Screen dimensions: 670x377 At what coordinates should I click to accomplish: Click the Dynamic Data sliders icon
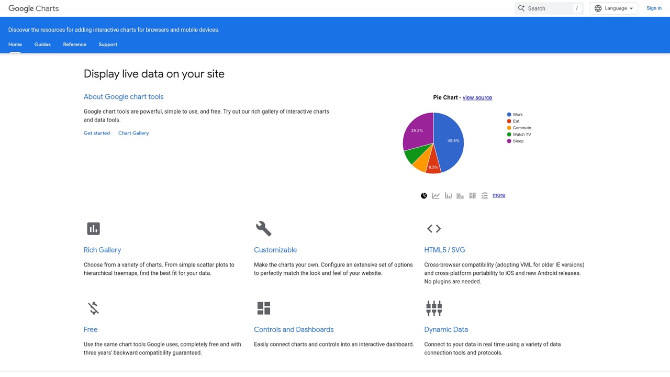tap(434, 308)
